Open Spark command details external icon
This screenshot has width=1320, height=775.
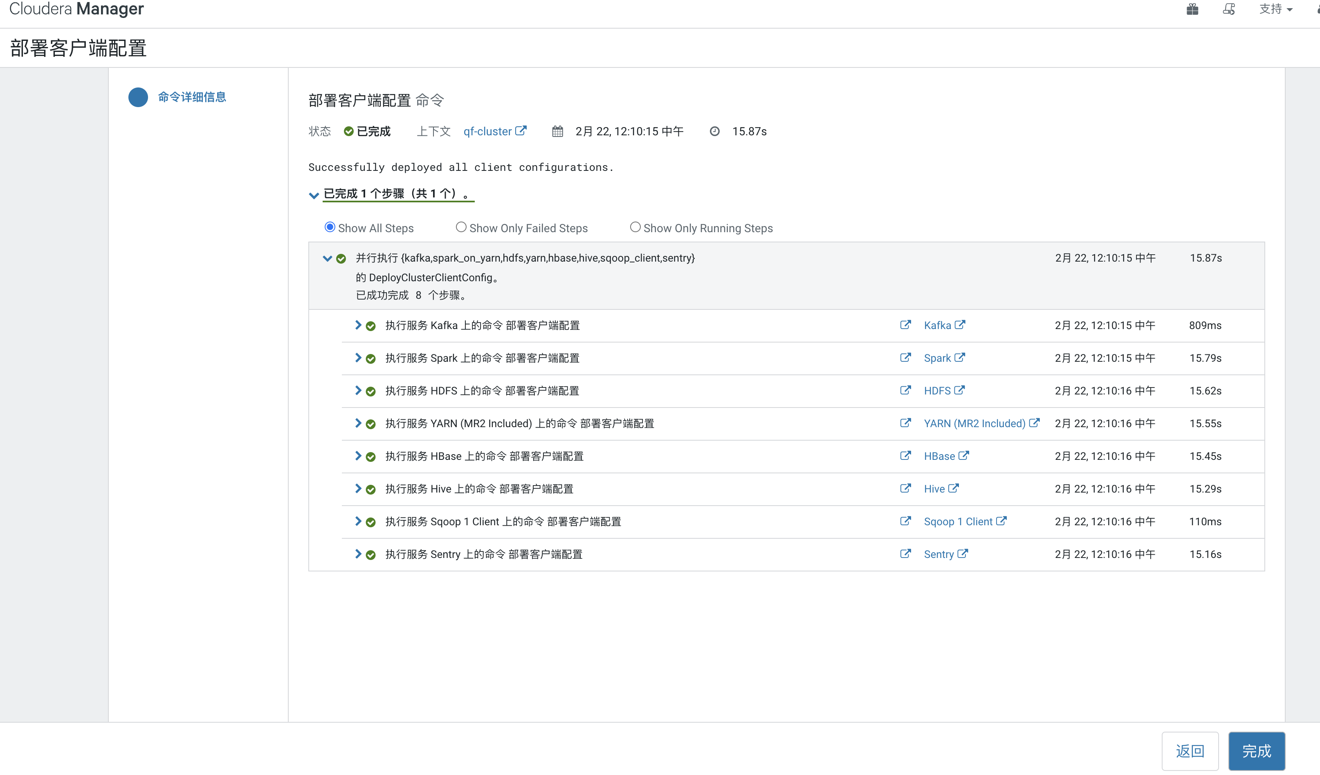(905, 357)
